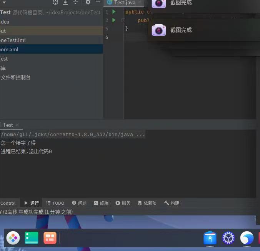Run the class from line 1 gutter arrow
The height and width of the screenshot is (251, 260).
pos(114,12)
